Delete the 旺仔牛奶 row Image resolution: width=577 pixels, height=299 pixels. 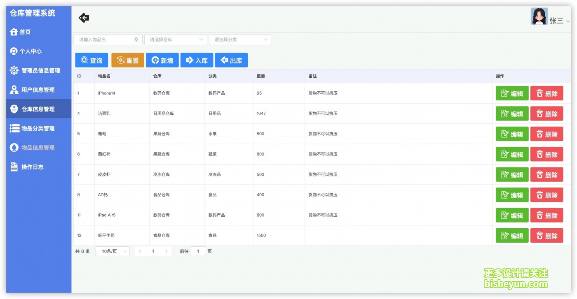(547, 236)
